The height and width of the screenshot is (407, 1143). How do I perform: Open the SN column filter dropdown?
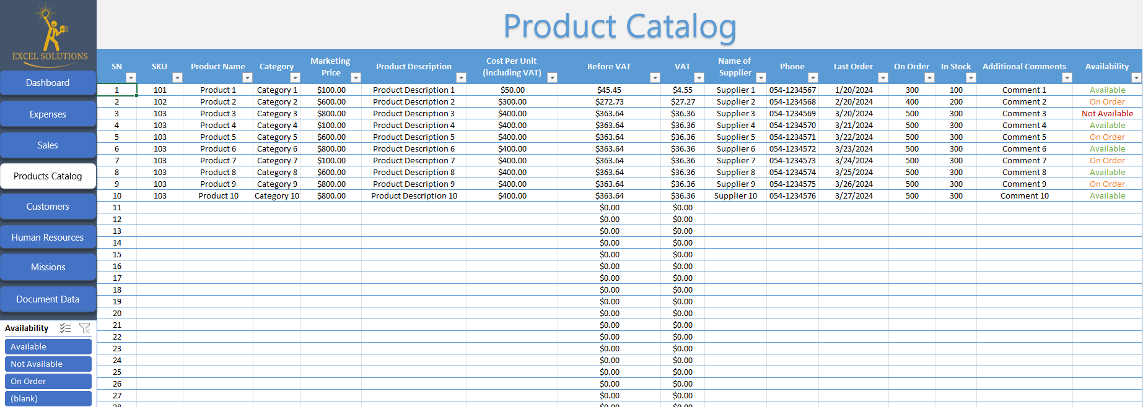131,78
